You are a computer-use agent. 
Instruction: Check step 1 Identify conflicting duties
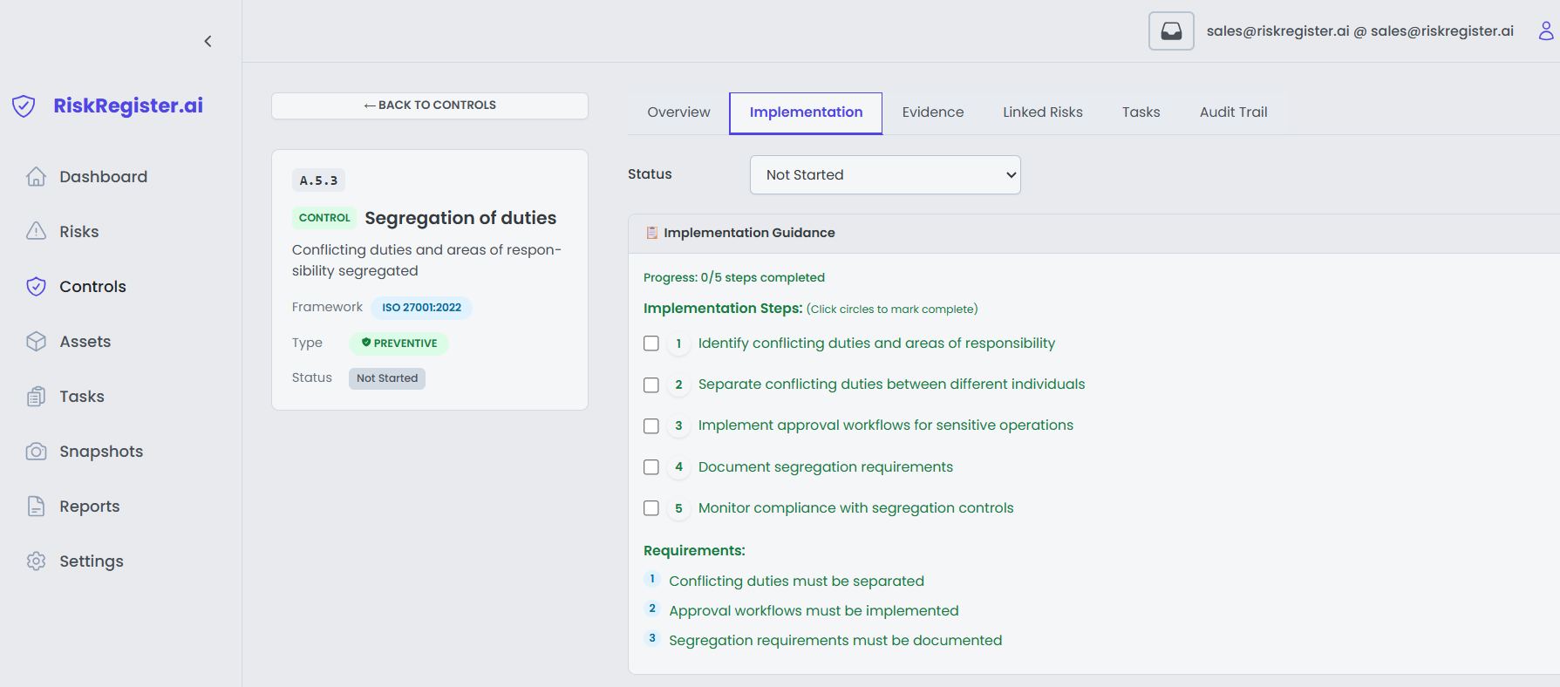click(651, 343)
